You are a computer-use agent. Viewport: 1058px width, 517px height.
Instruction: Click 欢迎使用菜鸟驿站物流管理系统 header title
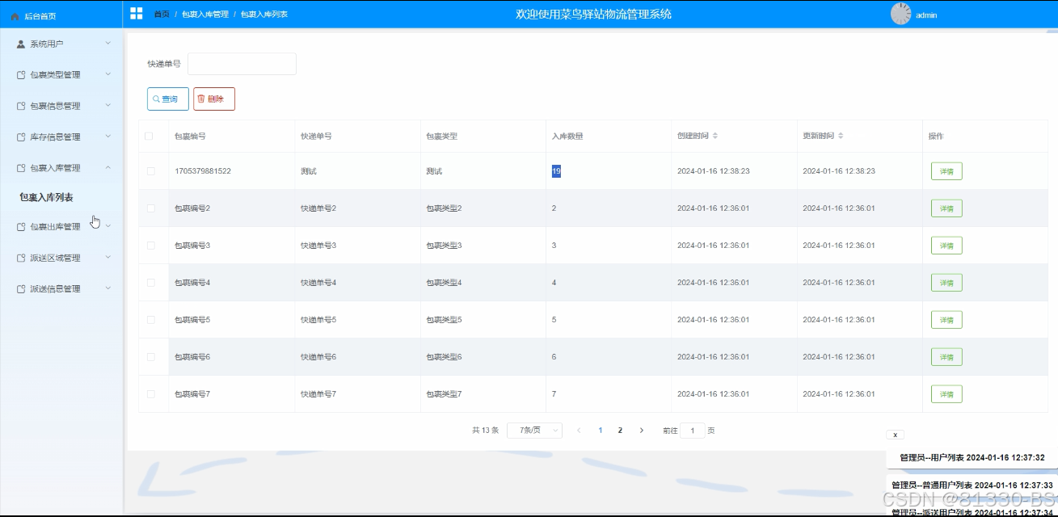pyautogui.click(x=593, y=14)
